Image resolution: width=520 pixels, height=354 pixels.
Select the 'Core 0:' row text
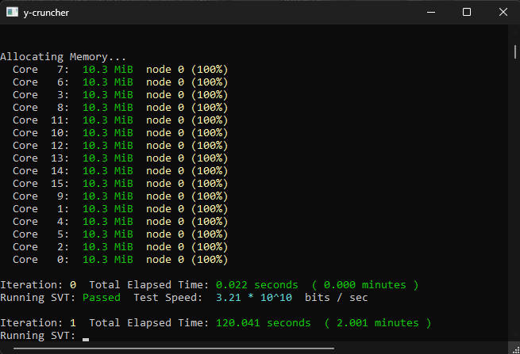coord(121,260)
